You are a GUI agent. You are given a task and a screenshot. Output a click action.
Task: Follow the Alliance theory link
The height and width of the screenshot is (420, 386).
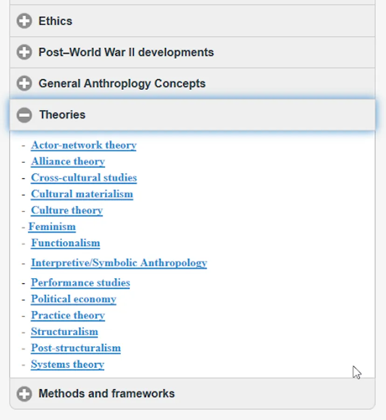(68, 161)
